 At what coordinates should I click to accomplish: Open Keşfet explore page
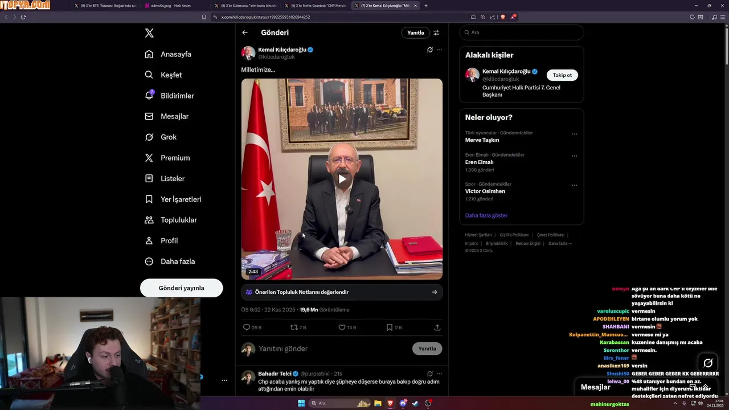pos(163,75)
